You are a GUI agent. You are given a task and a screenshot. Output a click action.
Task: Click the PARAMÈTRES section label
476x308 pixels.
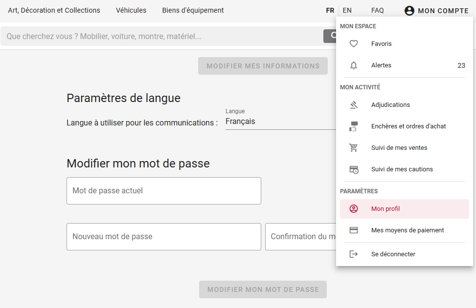359,191
